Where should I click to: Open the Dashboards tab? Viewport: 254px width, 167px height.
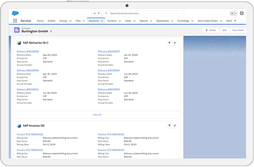pyautogui.click(x=162, y=21)
